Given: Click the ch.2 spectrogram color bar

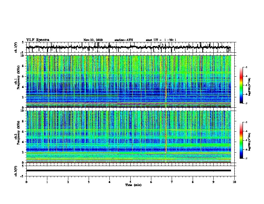Looking at the screenshot, I should 241,140.
